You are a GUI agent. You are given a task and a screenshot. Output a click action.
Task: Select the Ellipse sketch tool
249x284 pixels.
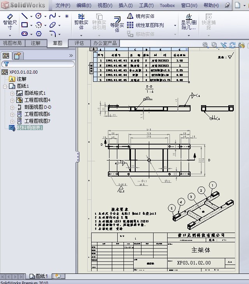[53, 25]
